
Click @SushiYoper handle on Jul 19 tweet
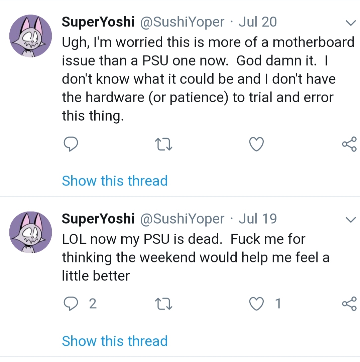point(183,219)
